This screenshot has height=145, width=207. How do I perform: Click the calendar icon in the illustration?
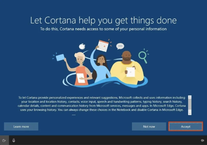[103, 46]
